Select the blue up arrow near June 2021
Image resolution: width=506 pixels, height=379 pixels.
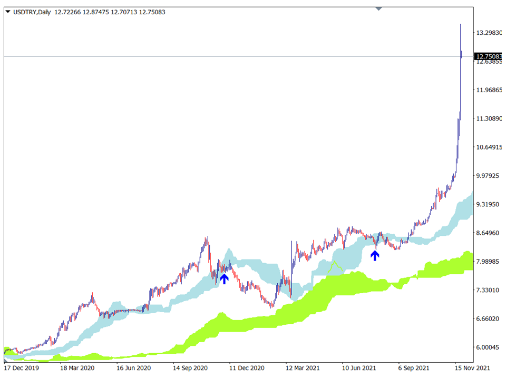[374, 255]
